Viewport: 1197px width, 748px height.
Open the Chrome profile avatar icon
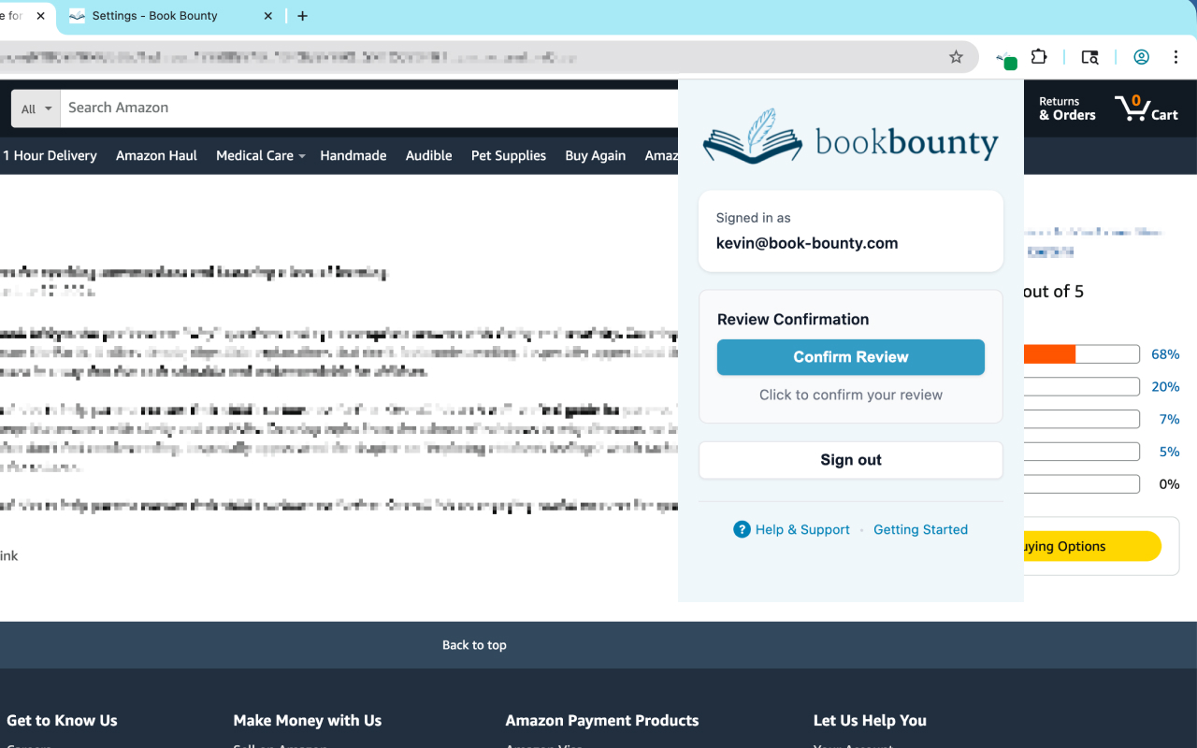coord(1141,57)
